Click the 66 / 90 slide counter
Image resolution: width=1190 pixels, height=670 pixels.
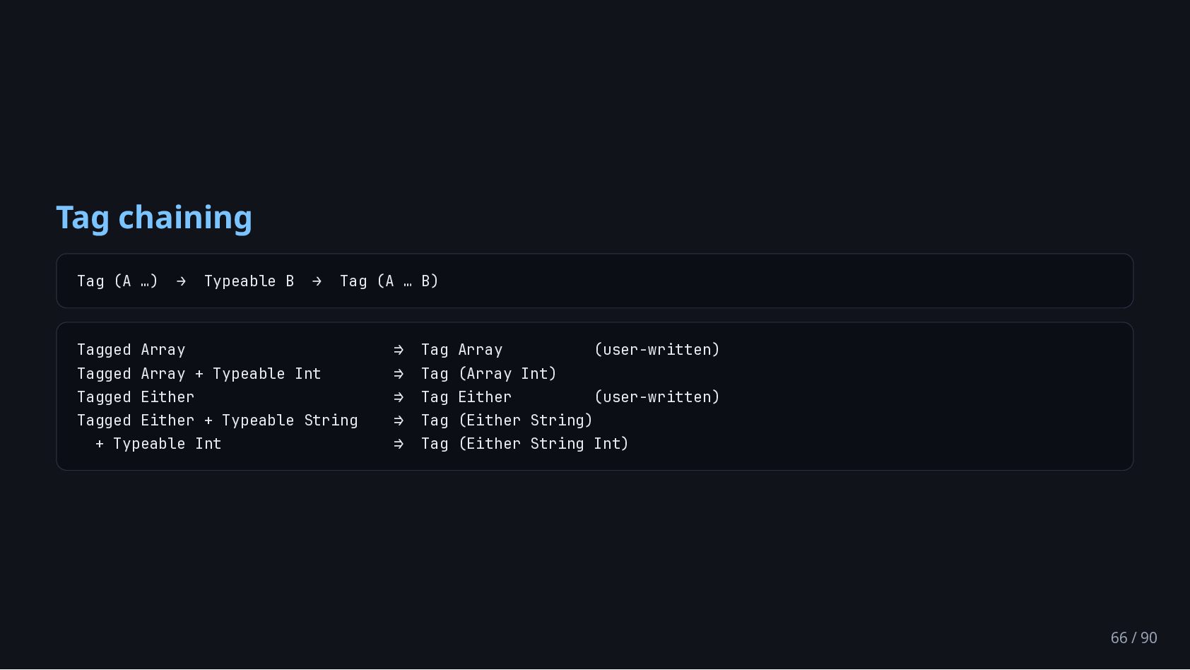1133,637
